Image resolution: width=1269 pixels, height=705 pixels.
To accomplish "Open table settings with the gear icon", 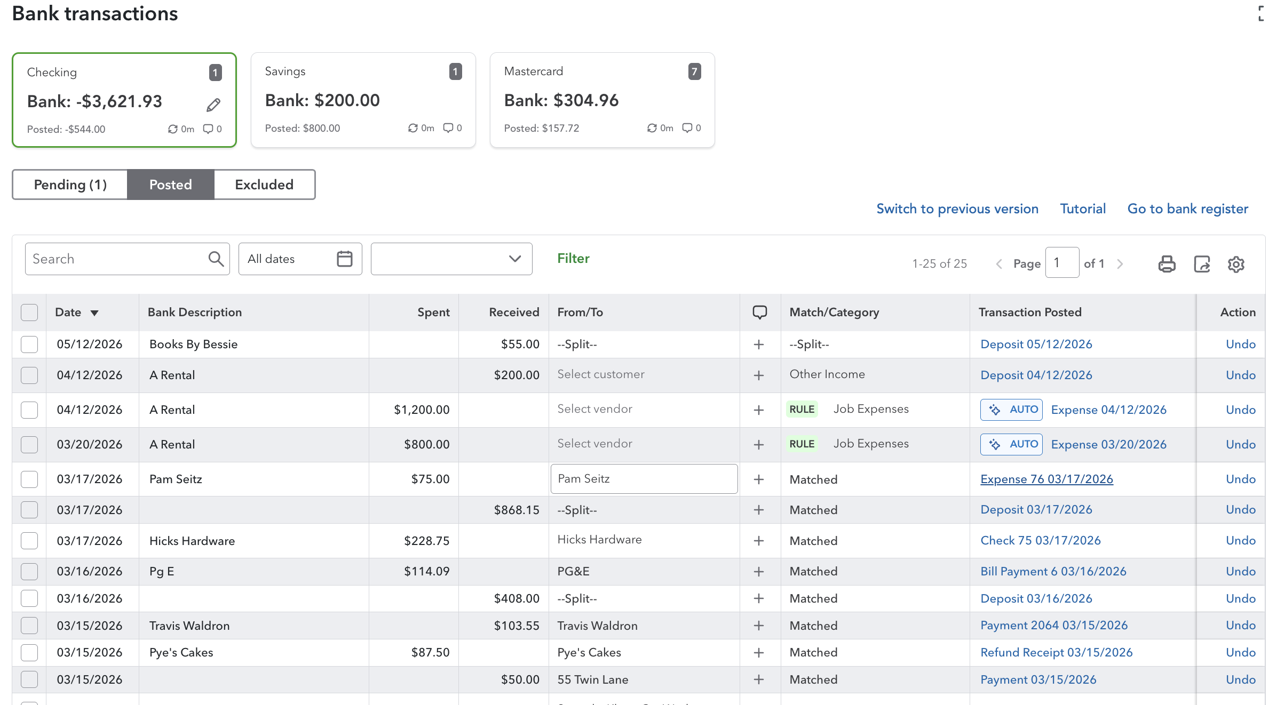I will coord(1236,263).
